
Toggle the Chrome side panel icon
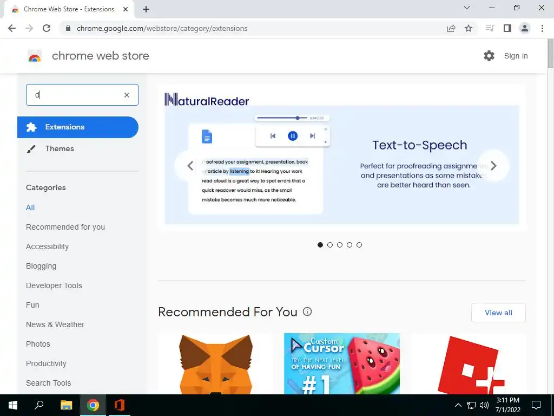click(x=507, y=28)
